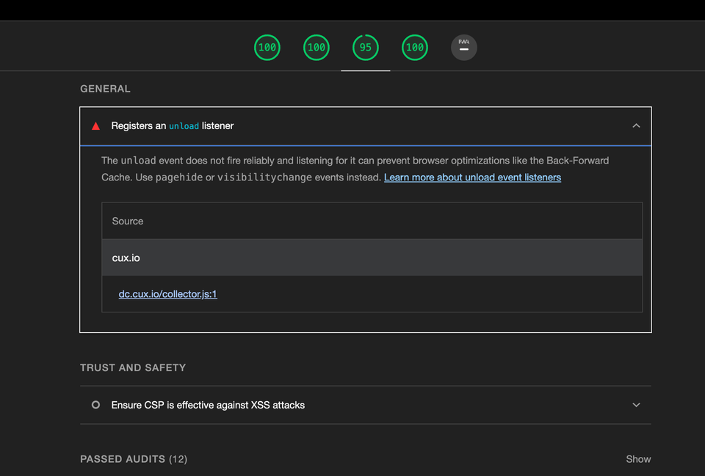Click the GENERAL section heading
705x476 pixels.
105,88
